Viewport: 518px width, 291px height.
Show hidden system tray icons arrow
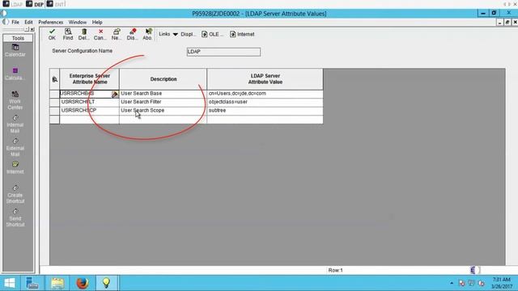tap(452, 283)
